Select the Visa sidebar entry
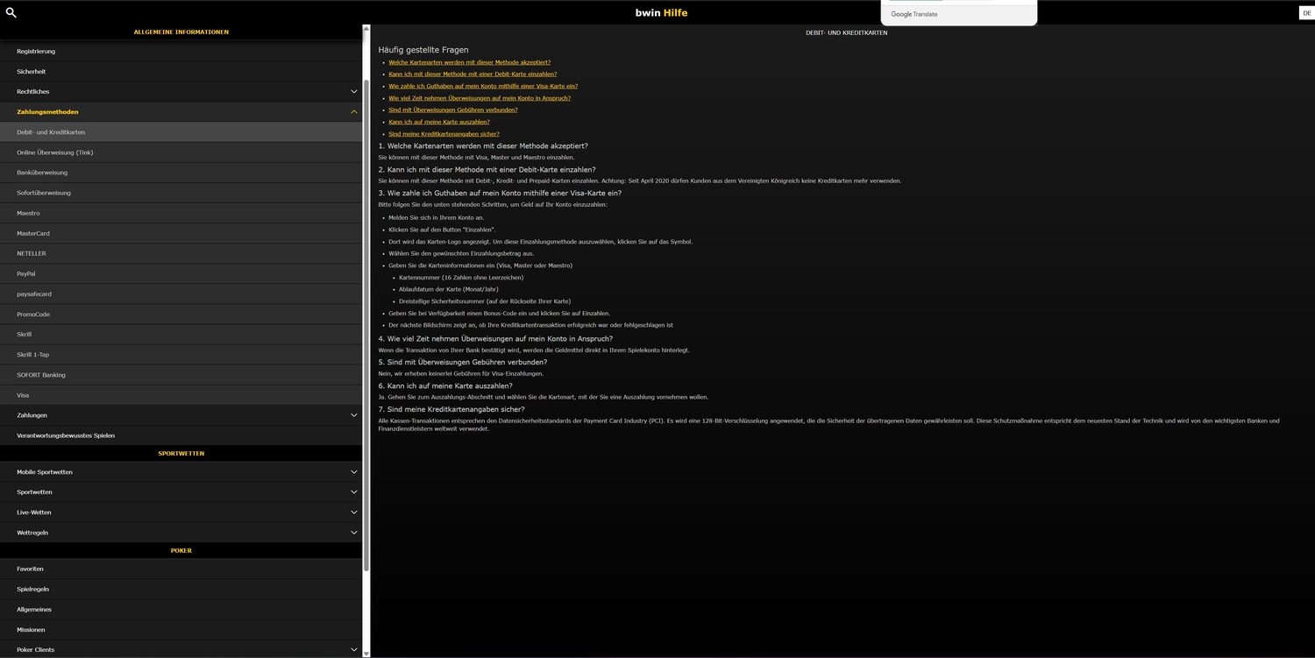1315x658 pixels. [x=181, y=395]
